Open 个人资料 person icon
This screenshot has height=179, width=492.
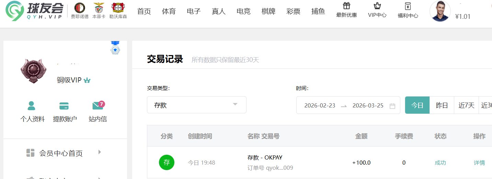[32, 106]
